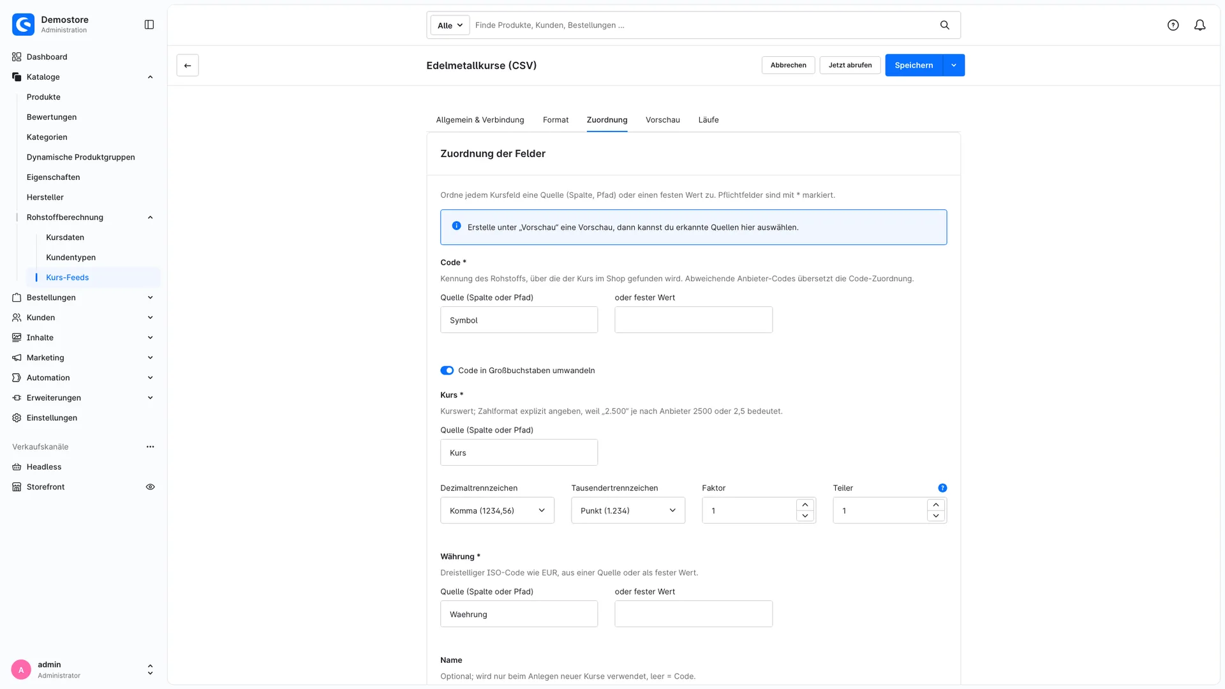
Task: Open Dynamische Produktgruppen in sidebar
Action: (80, 157)
